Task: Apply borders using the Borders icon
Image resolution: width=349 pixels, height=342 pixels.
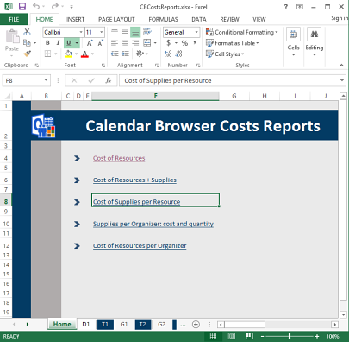Action: pos(48,54)
